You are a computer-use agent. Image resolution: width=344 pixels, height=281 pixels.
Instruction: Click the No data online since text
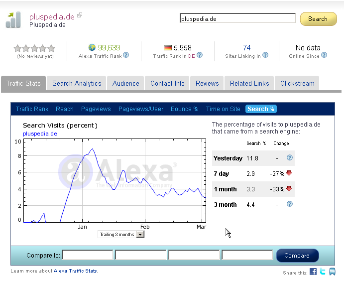[x=308, y=48]
